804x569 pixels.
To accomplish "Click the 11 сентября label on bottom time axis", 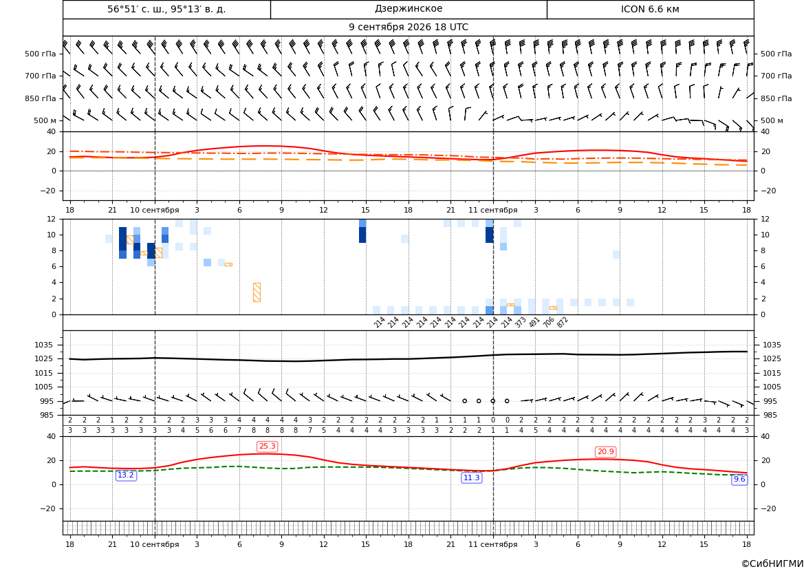I will tap(492, 544).
